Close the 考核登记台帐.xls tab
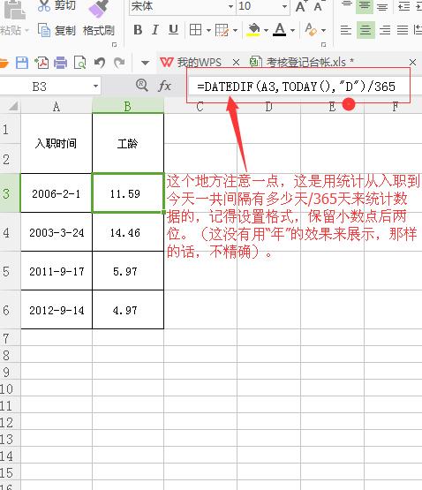The height and width of the screenshot is (490, 422). [412, 62]
